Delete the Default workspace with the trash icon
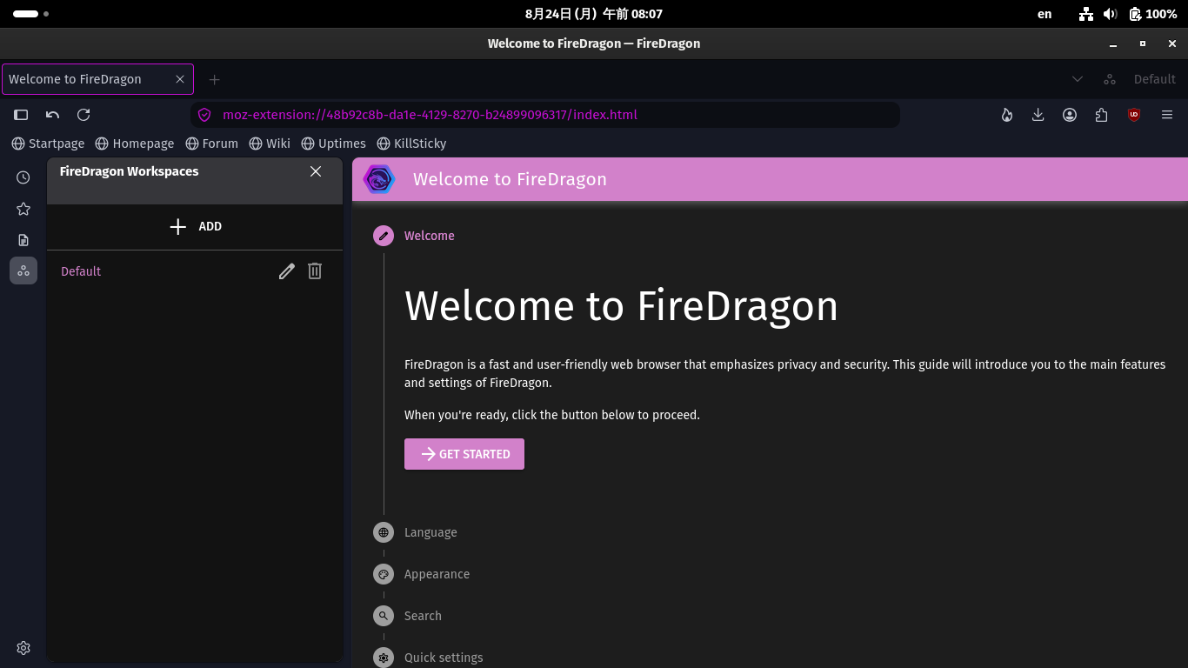The width and height of the screenshot is (1188, 668). [x=315, y=271]
